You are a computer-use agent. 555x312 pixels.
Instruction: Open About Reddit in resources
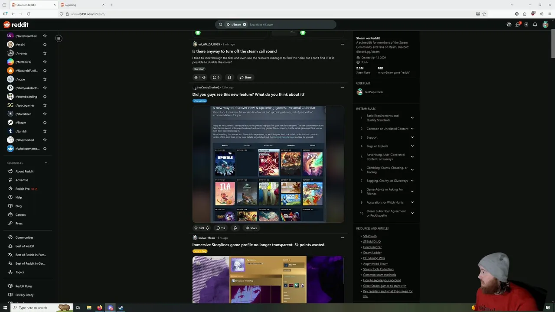point(24,172)
